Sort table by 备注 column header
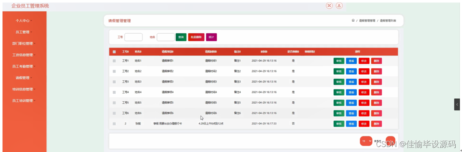The height and width of the screenshot is (152, 462). 238,52
